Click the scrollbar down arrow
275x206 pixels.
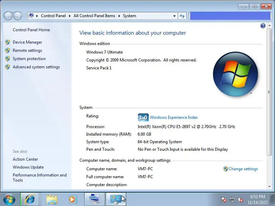(269, 187)
